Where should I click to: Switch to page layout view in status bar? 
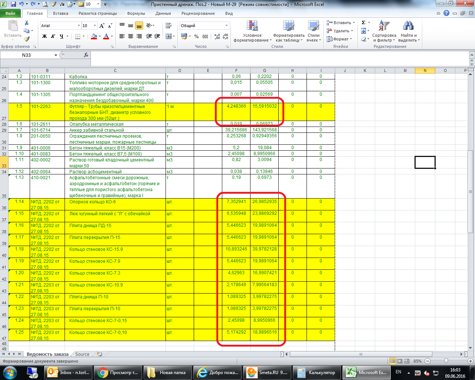pyautogui.click(x=400, y=361)
